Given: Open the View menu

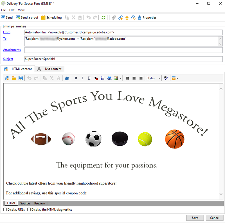Looking at the screenshot, I should tap(21, 10).
